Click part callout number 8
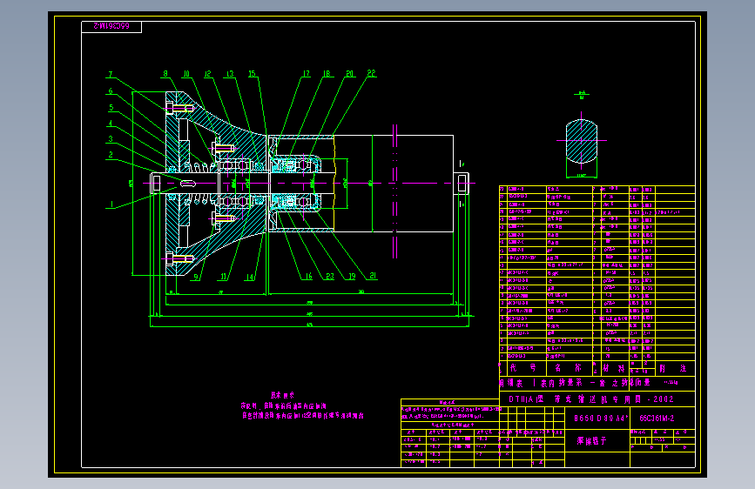Screen dimensions: 755x489 [165, 74]
